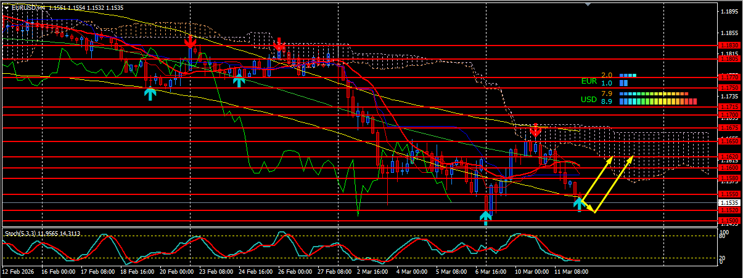Click the 1.1770 red price level label
This screenshot has height=278, width=743.
[730, 77]
